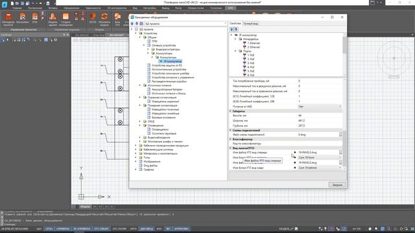This screenshot has height=233, width=415.
Task: Toggle ШТРИХОВКА mode in status bar
Action: (182, 228)
